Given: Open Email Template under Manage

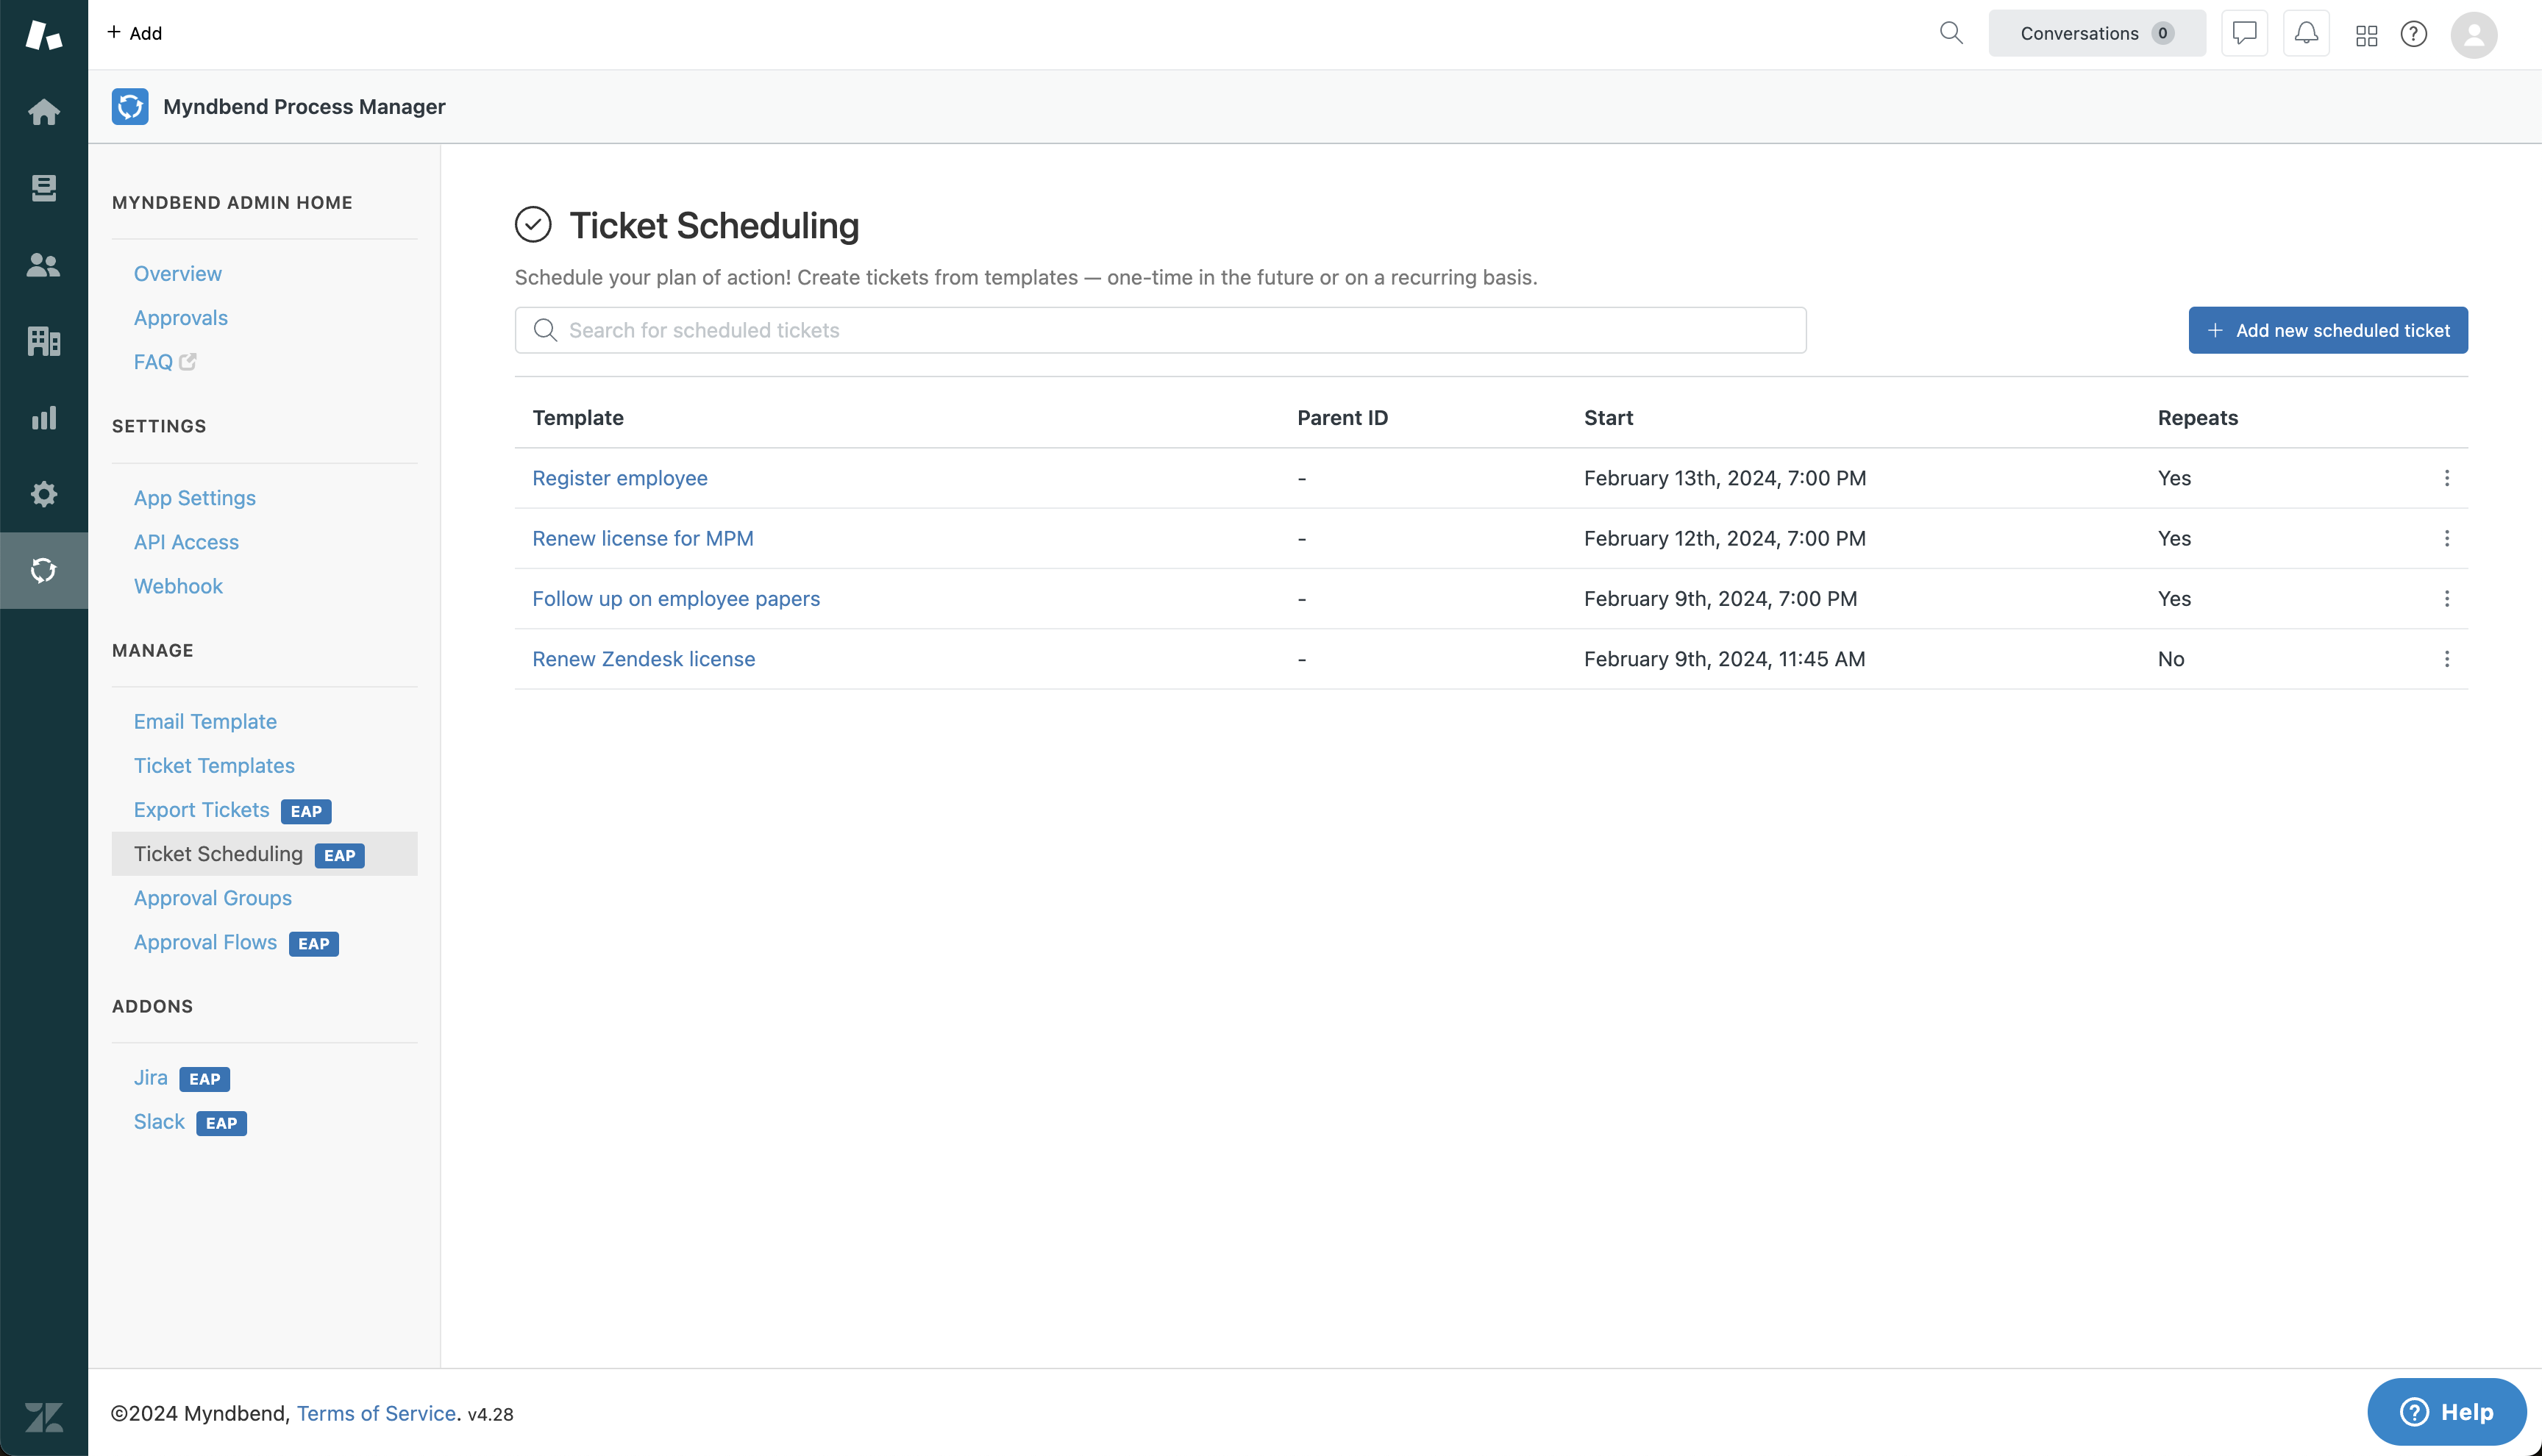Looking at the screenshot, I should pos(205,721).
